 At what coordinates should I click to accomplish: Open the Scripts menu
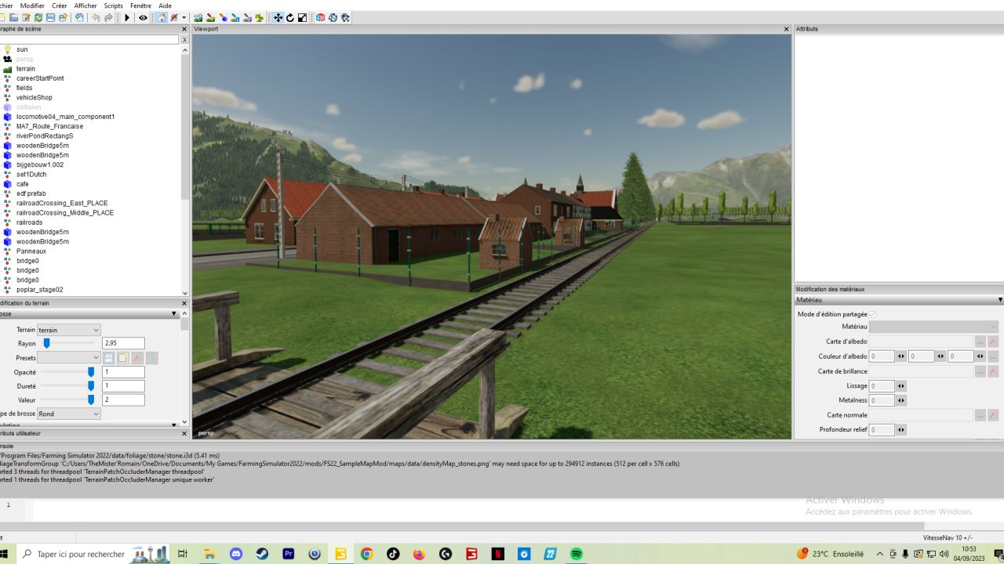pyautogui.click(x=114, y=5)
